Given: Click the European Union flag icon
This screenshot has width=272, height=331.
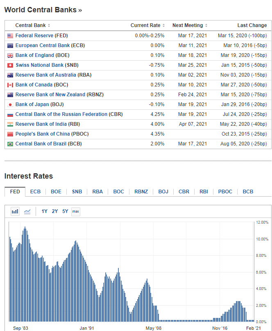Looking at the screenshot, I should [10, 45].
